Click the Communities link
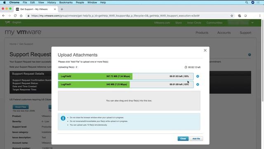The image size is (264, 149). 214,23
